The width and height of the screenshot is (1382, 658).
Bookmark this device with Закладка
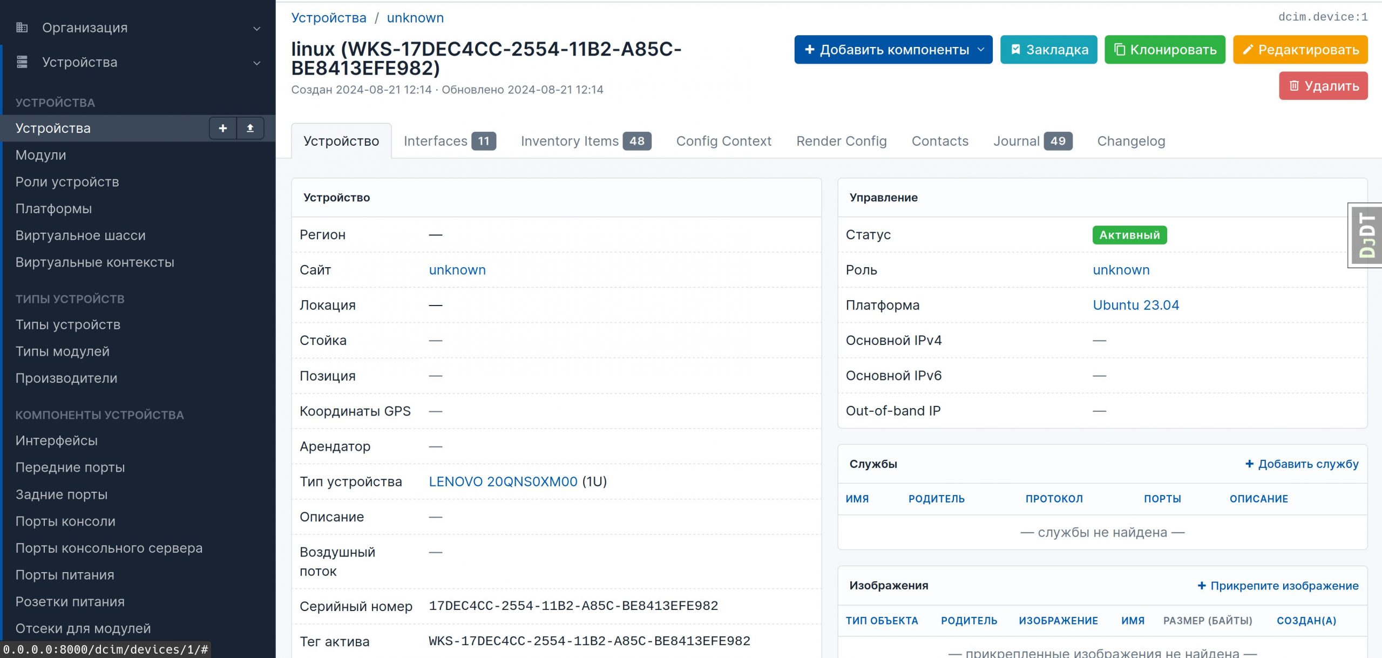[1048, 50]
